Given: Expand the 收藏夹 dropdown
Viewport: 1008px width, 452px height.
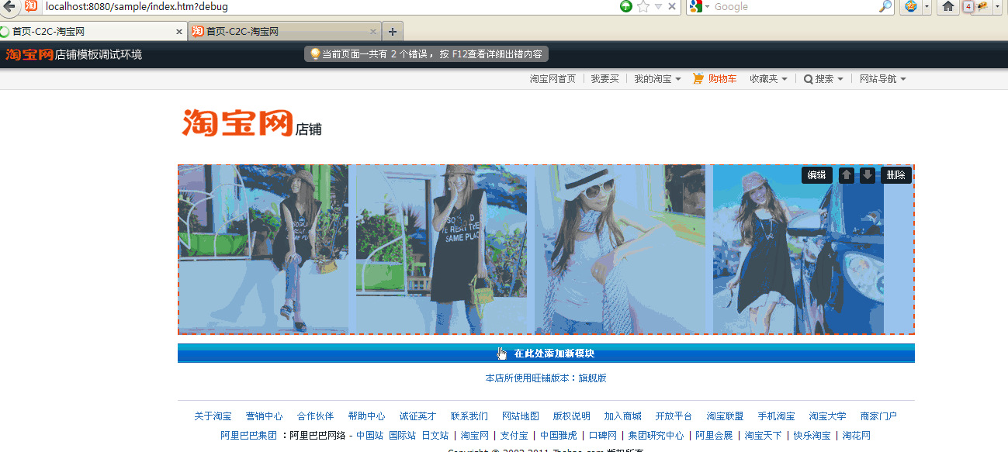Looking at the screenshot, I should click(768, 79).
